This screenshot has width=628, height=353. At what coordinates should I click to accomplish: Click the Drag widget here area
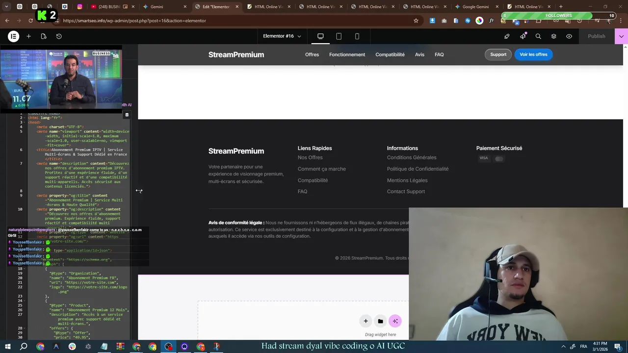point(380,334)
